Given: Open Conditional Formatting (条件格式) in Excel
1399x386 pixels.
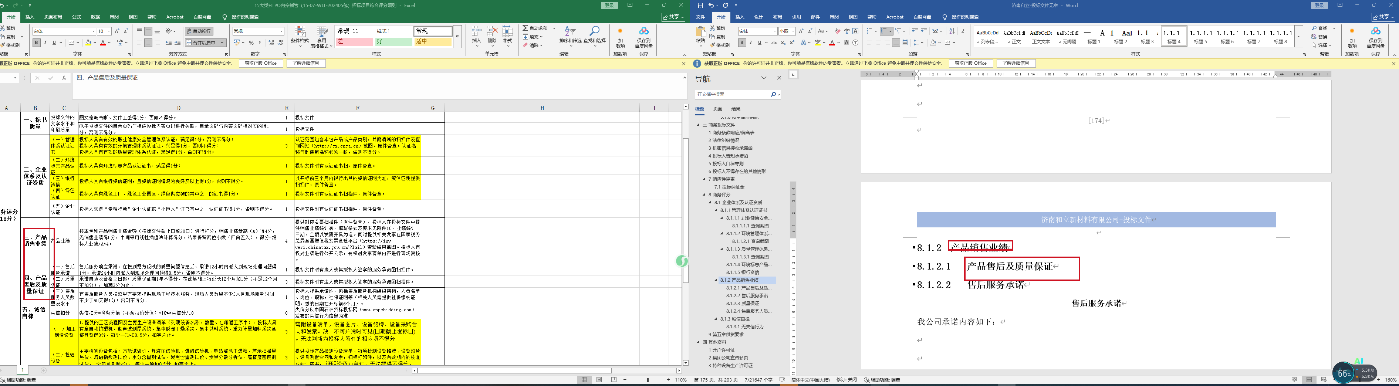Looking at the screenshot, I should [300, 34].
